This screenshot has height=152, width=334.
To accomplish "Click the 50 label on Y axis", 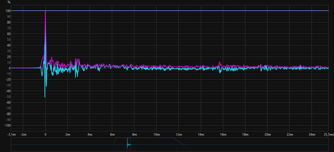I will (x=9, y=40).
